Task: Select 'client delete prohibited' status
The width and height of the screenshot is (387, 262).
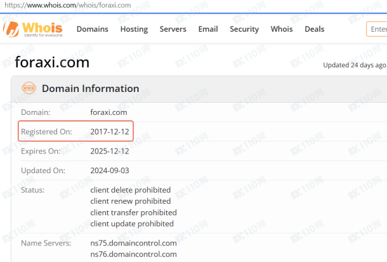Action: pos(130,190)
